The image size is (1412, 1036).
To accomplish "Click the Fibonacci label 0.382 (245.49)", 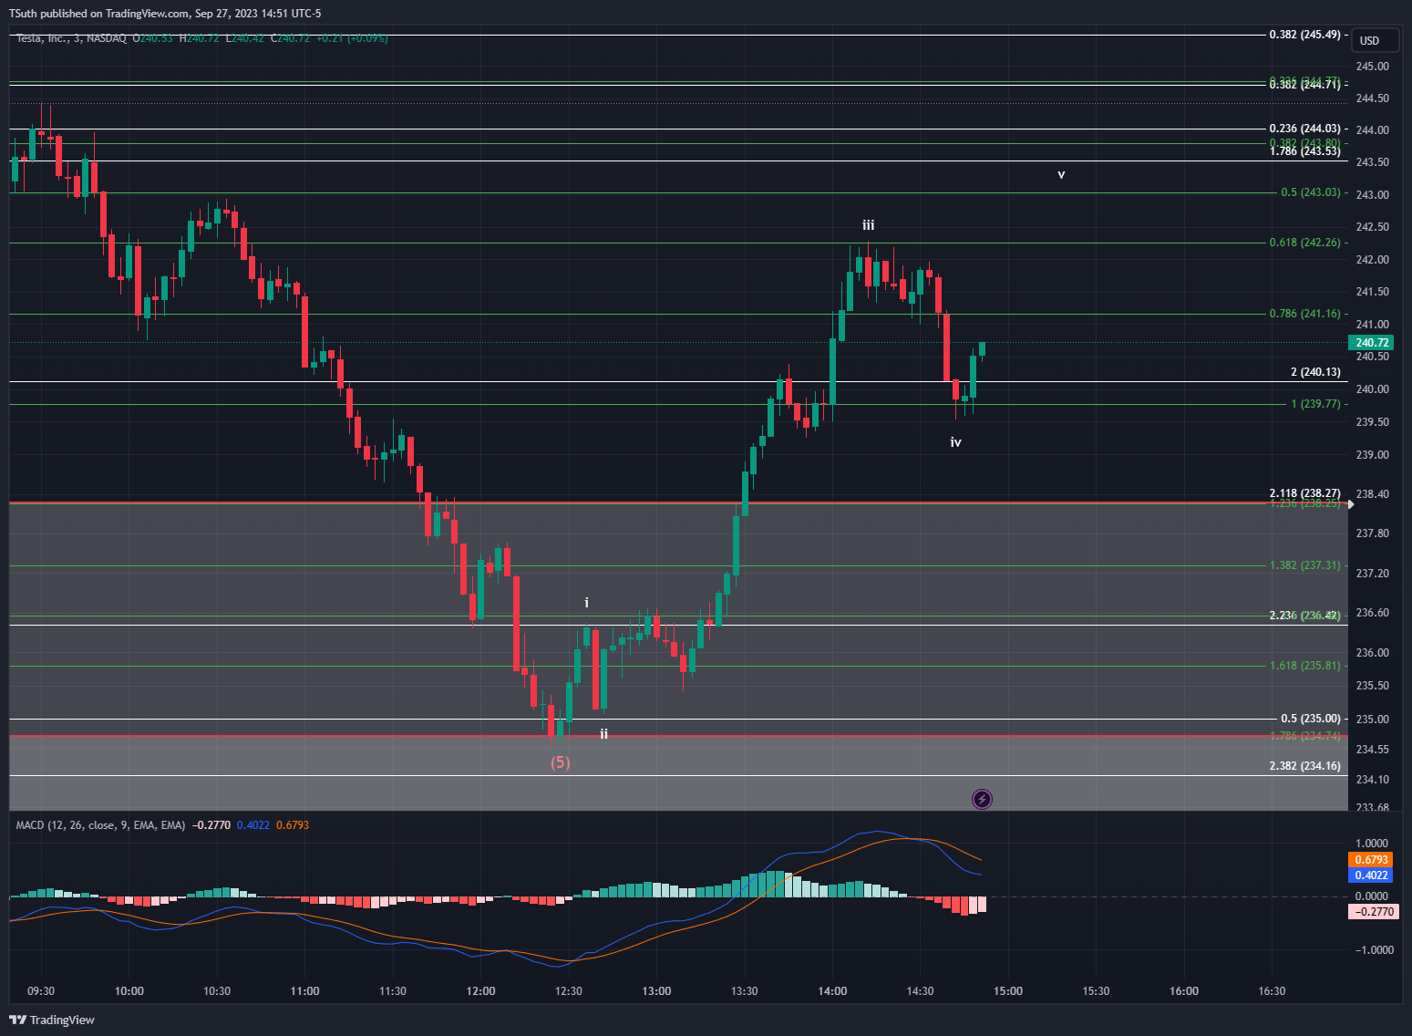I will [1304, 35].
